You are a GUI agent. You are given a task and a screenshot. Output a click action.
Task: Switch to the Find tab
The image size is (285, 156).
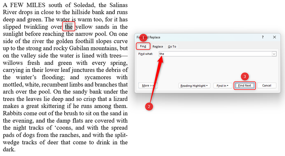143,46
